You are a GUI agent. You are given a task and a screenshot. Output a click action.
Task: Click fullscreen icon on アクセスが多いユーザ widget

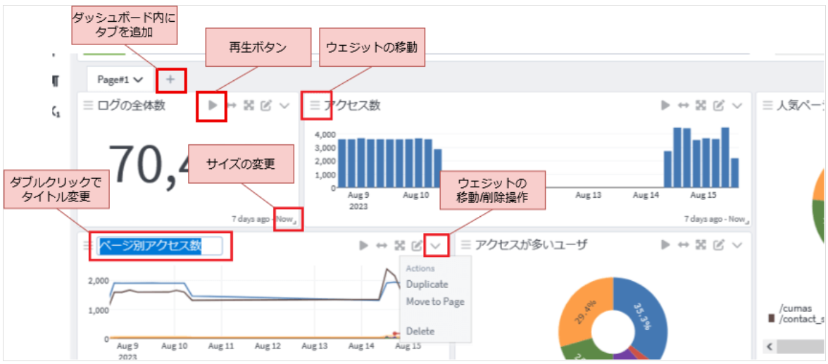pyautogui.click(x=701, y=245)
